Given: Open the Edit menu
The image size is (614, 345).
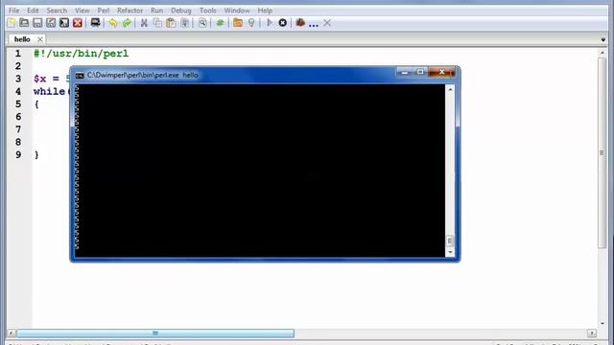Looking at the screenshot, I should click(x=33, y=11).
